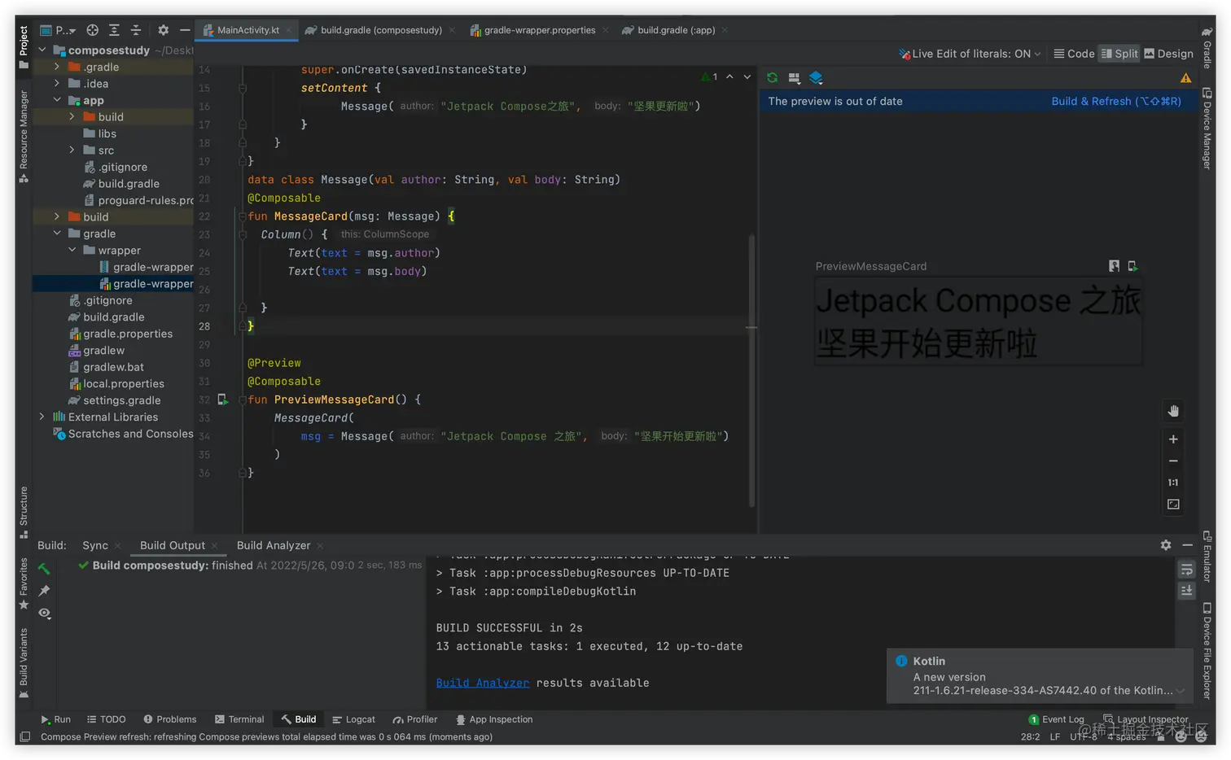1231x760 pixels.
Task: Expand External Libraries node
Action: pos(42,417)
